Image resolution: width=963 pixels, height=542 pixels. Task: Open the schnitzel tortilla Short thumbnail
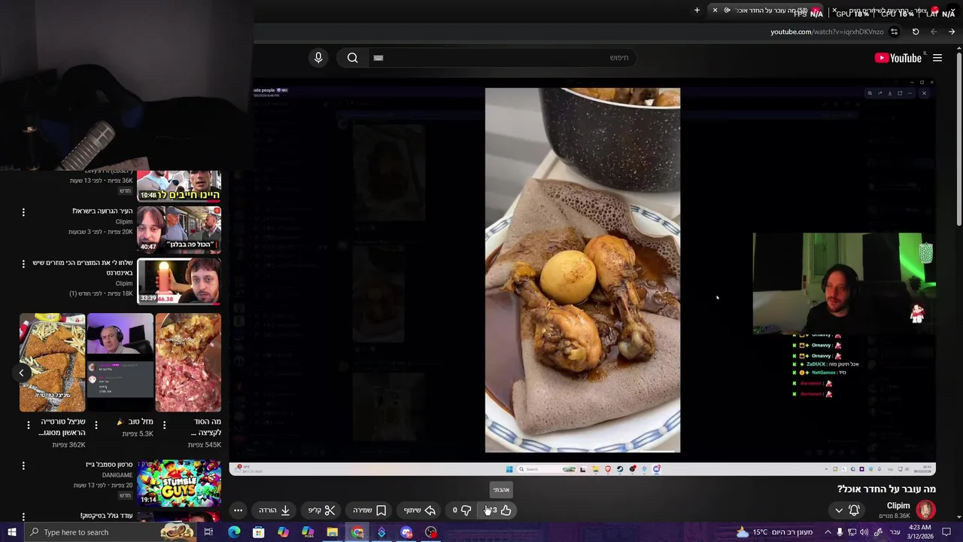52,363
